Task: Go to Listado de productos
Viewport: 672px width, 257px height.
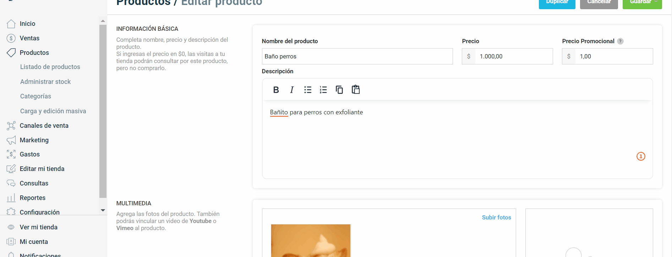Action: (x=50, y=67)
